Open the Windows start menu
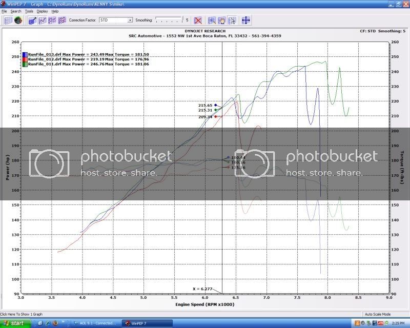The height and width of the screenshot is (328, 410). tap(15, 323)
